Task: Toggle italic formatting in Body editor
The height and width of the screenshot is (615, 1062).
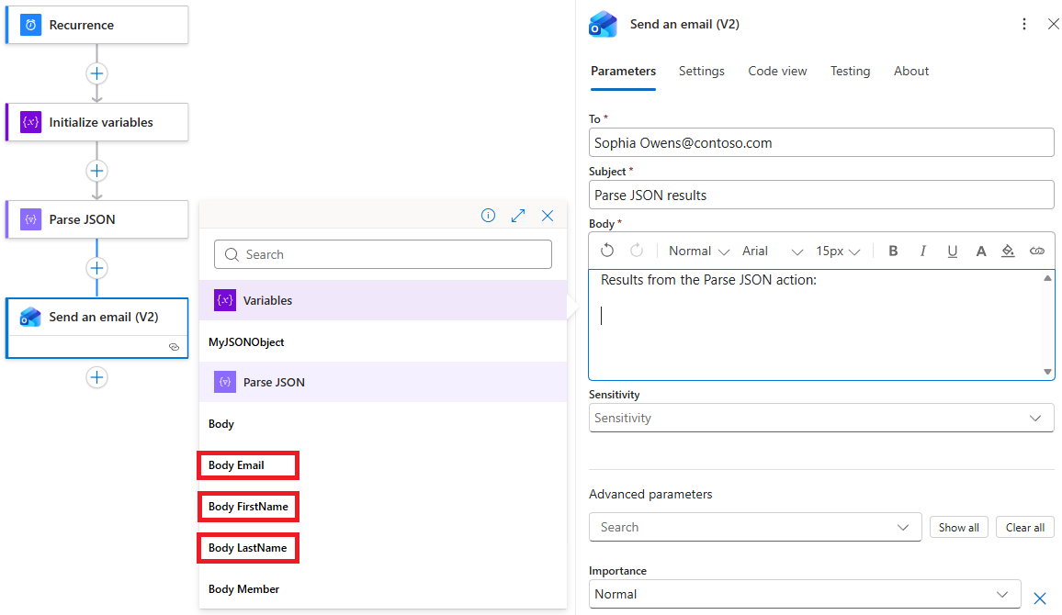Action: point(922,251)
